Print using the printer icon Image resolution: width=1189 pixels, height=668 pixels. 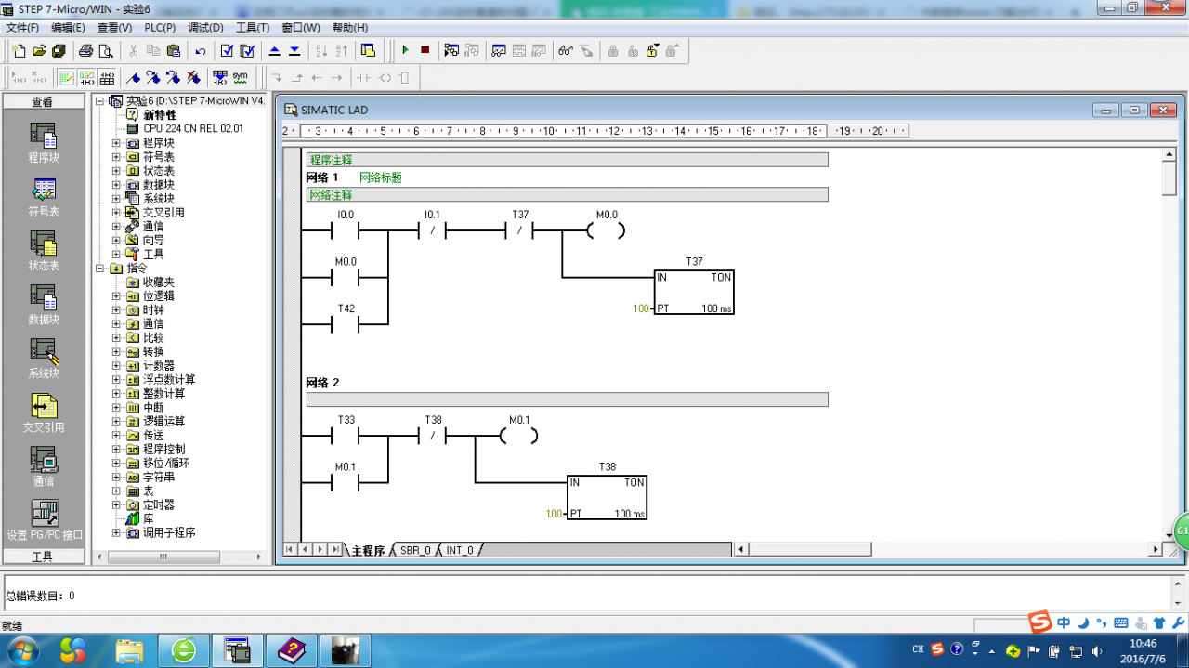[x=85, y=50]
